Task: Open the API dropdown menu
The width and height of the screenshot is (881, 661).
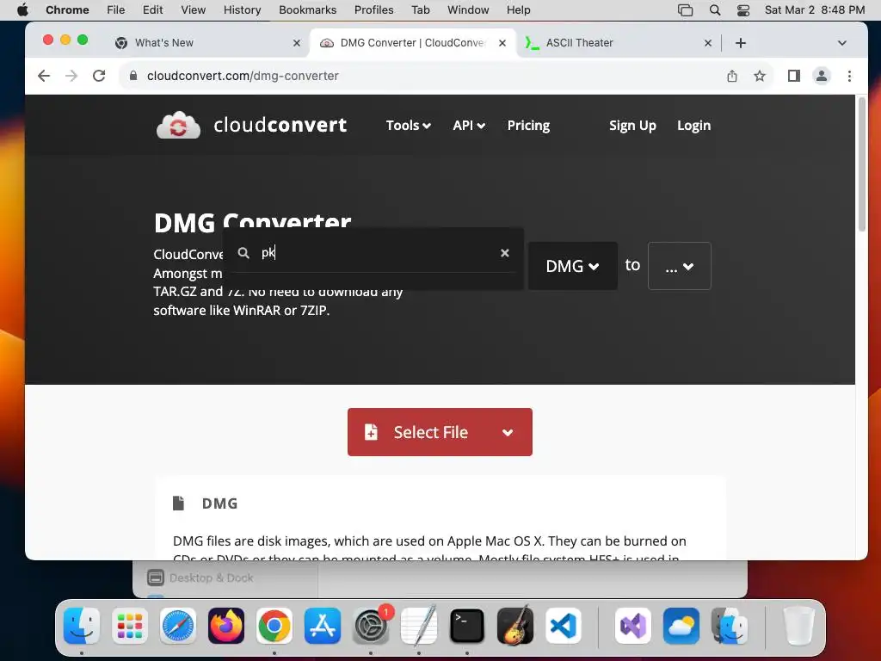Action: coord(469,126)
